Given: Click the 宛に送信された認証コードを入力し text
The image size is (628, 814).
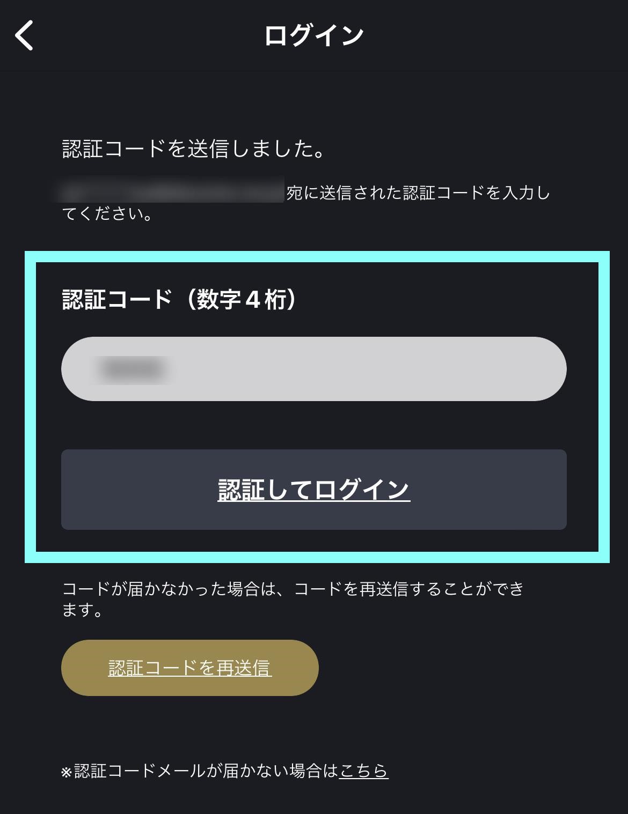Looking at the screenshot, I should tap(419, 193).
